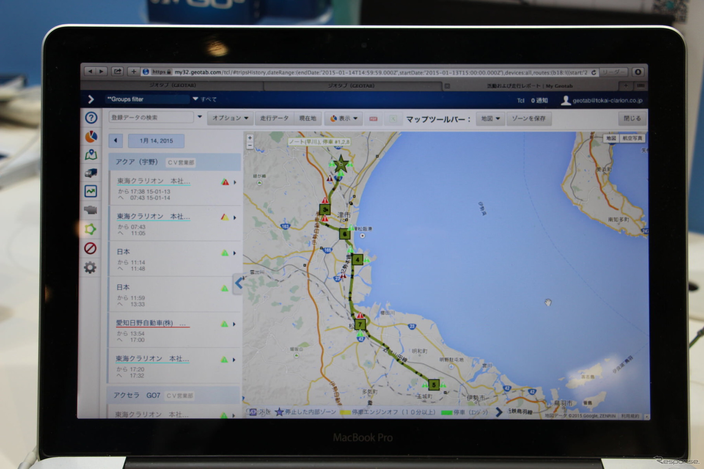Screen dimensions: 704x469
Task: Click the browser forward arrow
Action: [101, 71]
